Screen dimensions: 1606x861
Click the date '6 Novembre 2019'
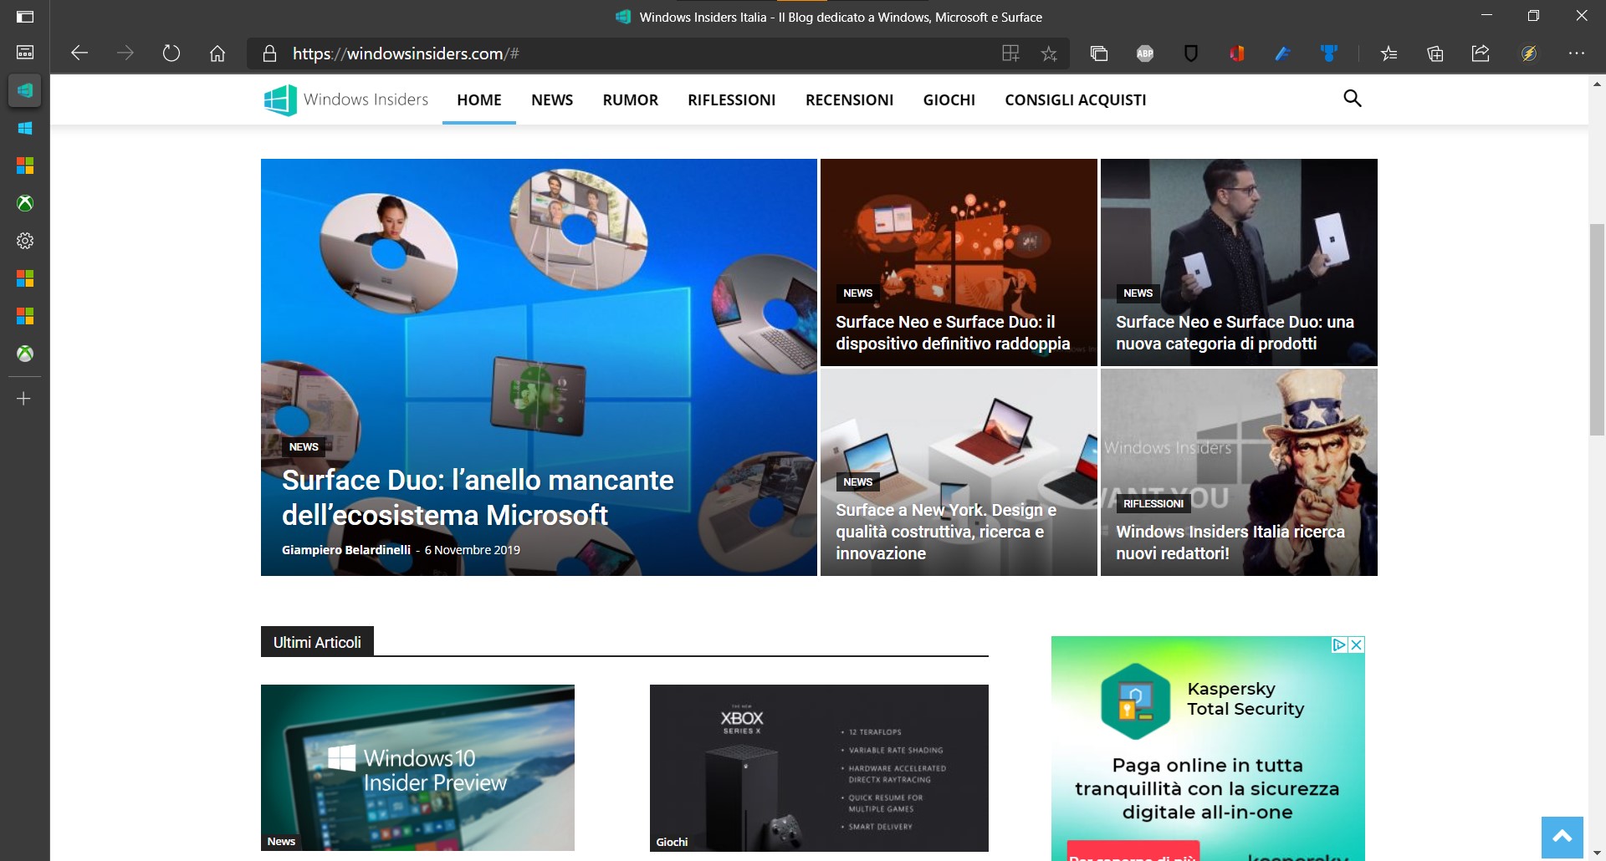click(472, 550)
